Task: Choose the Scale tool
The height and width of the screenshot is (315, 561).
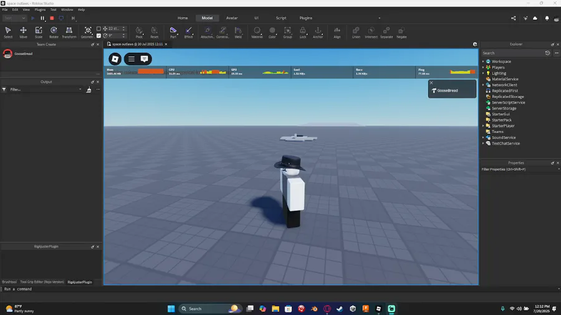Action: click(39, 32)
